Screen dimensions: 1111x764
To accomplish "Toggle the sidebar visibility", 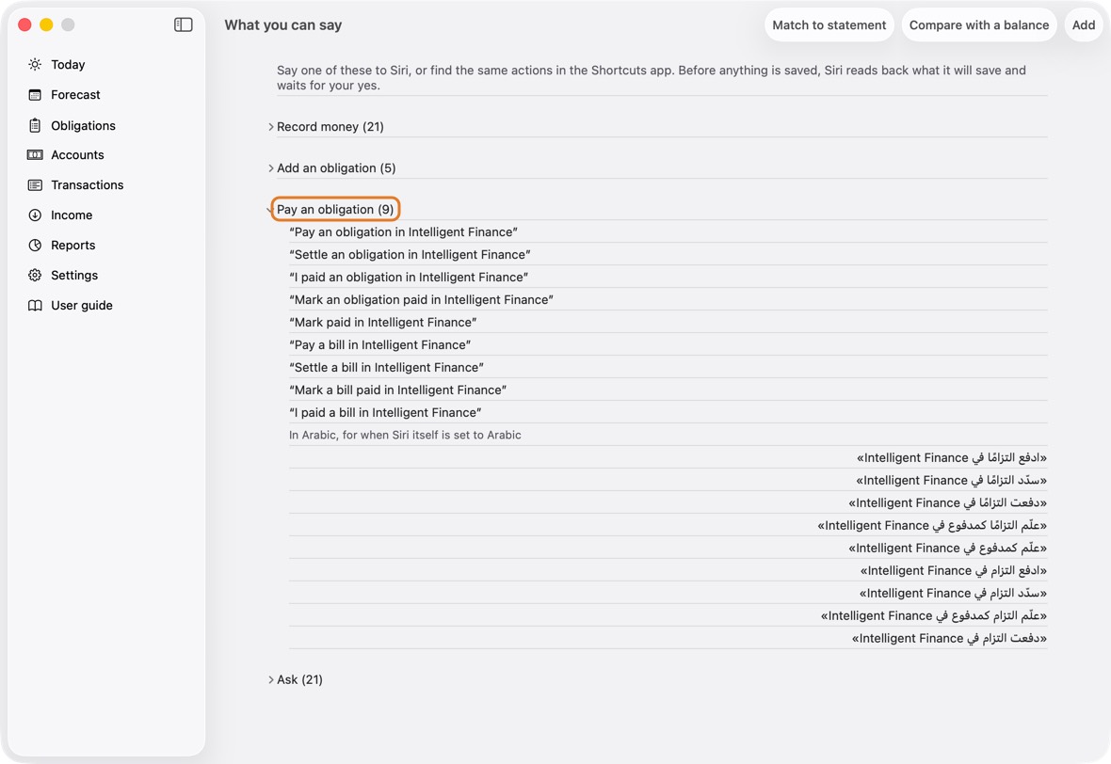I will tap(183, 24).
